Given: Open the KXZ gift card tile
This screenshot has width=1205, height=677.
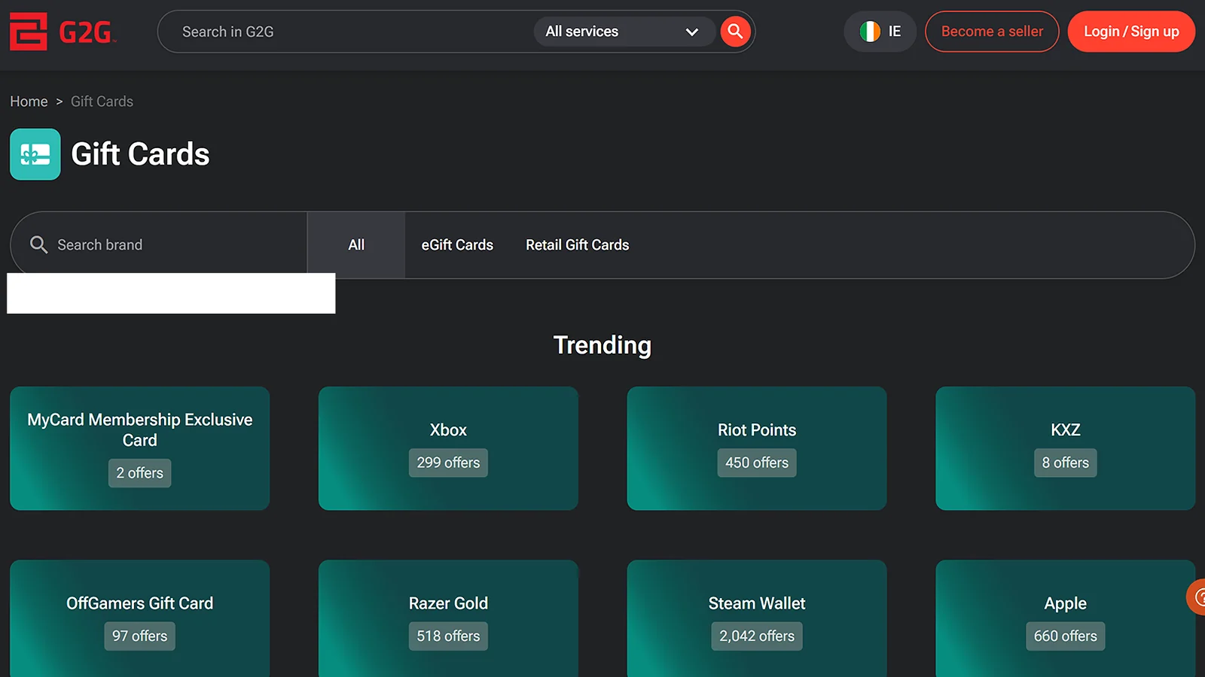Looking at the screenshot, I should point(1066,448).
